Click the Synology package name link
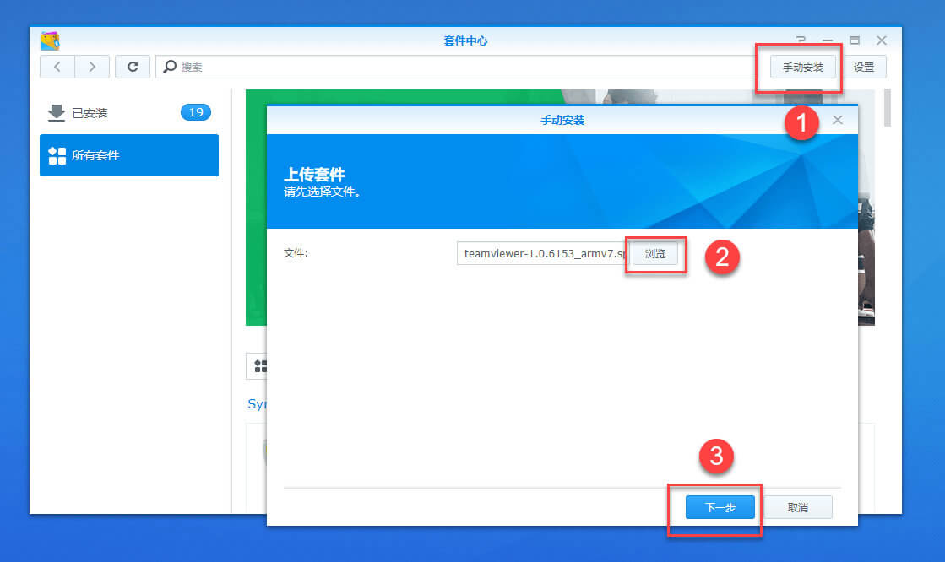Image resolution: width=945 pixels, height=562 pixels. tap(258, 404)
